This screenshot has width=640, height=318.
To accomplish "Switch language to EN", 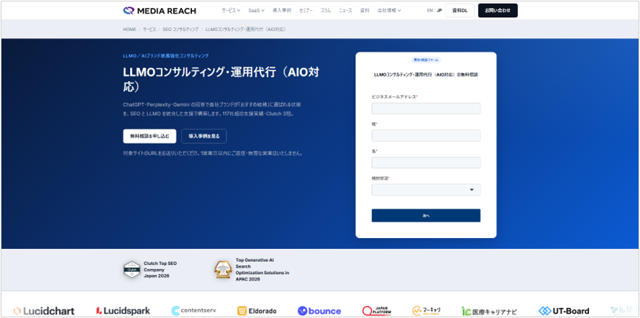I will [x=430, y=11].
